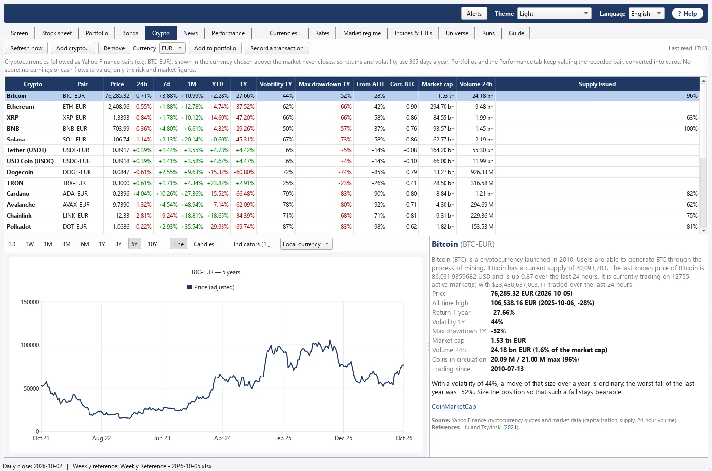
Task: Select the 10Y chart range
Action: 153,244
